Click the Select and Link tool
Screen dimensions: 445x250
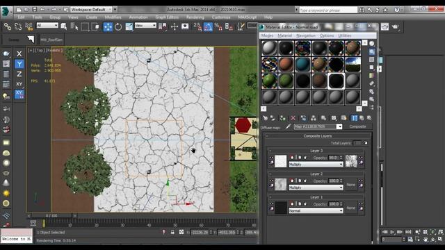8,26
